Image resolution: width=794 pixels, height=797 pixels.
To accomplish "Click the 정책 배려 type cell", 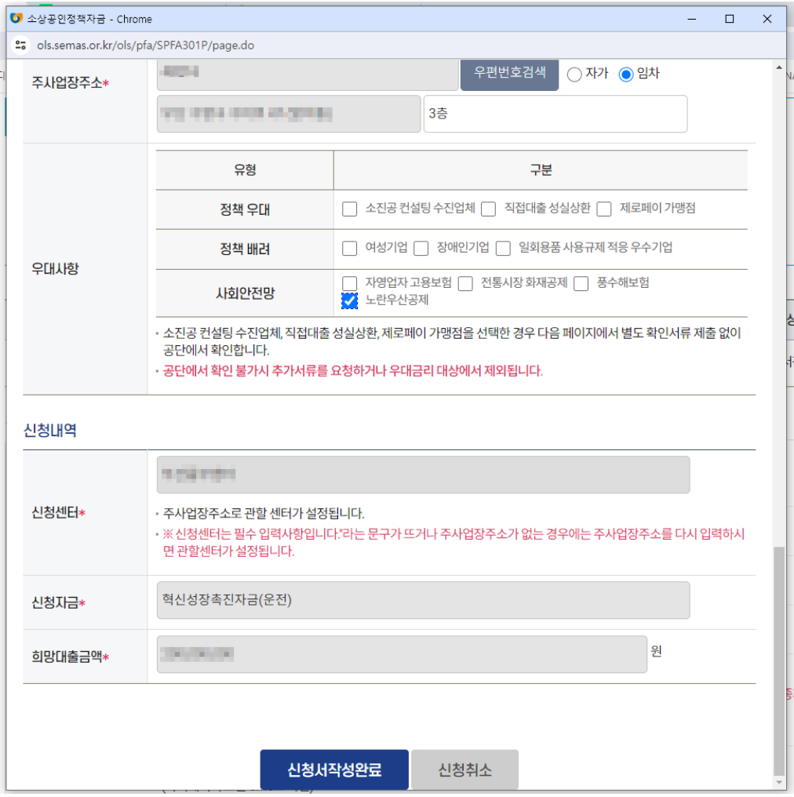I will [245, 249].
